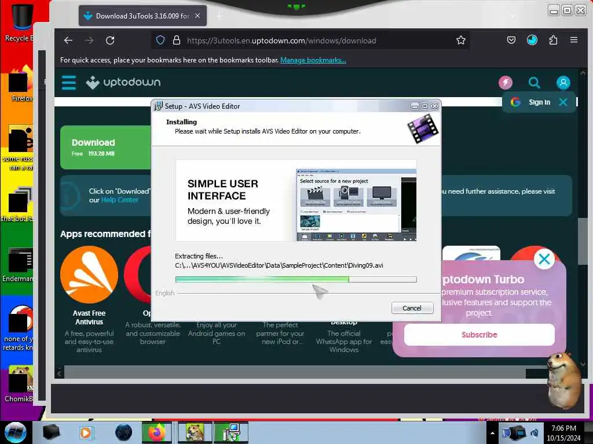
Task: Click the SIMPLE USER INTERFACE preview image
Action: [296, 200]
